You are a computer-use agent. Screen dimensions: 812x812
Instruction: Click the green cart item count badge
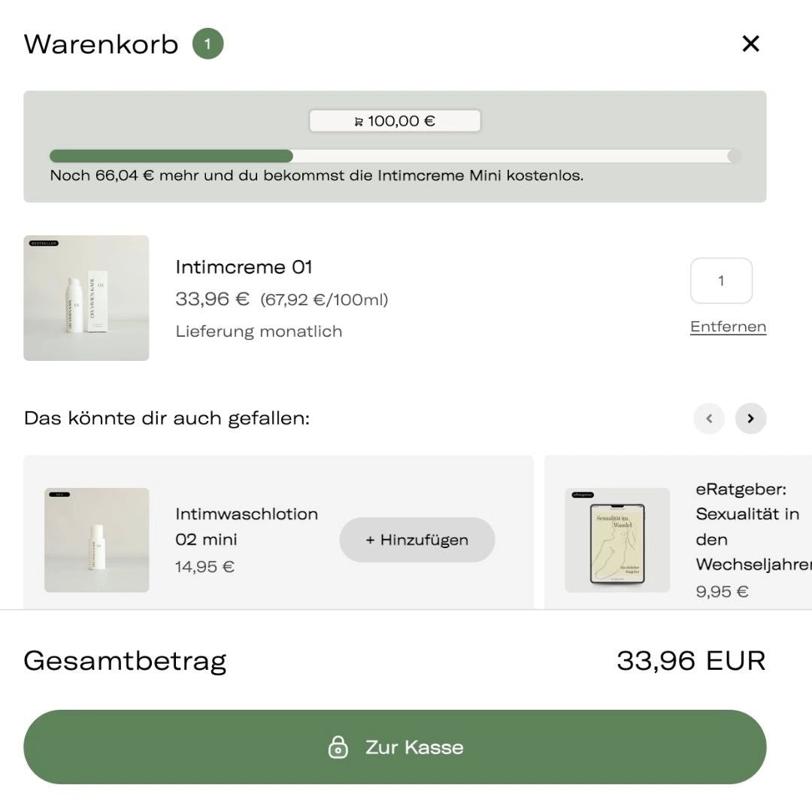(208, 44)
